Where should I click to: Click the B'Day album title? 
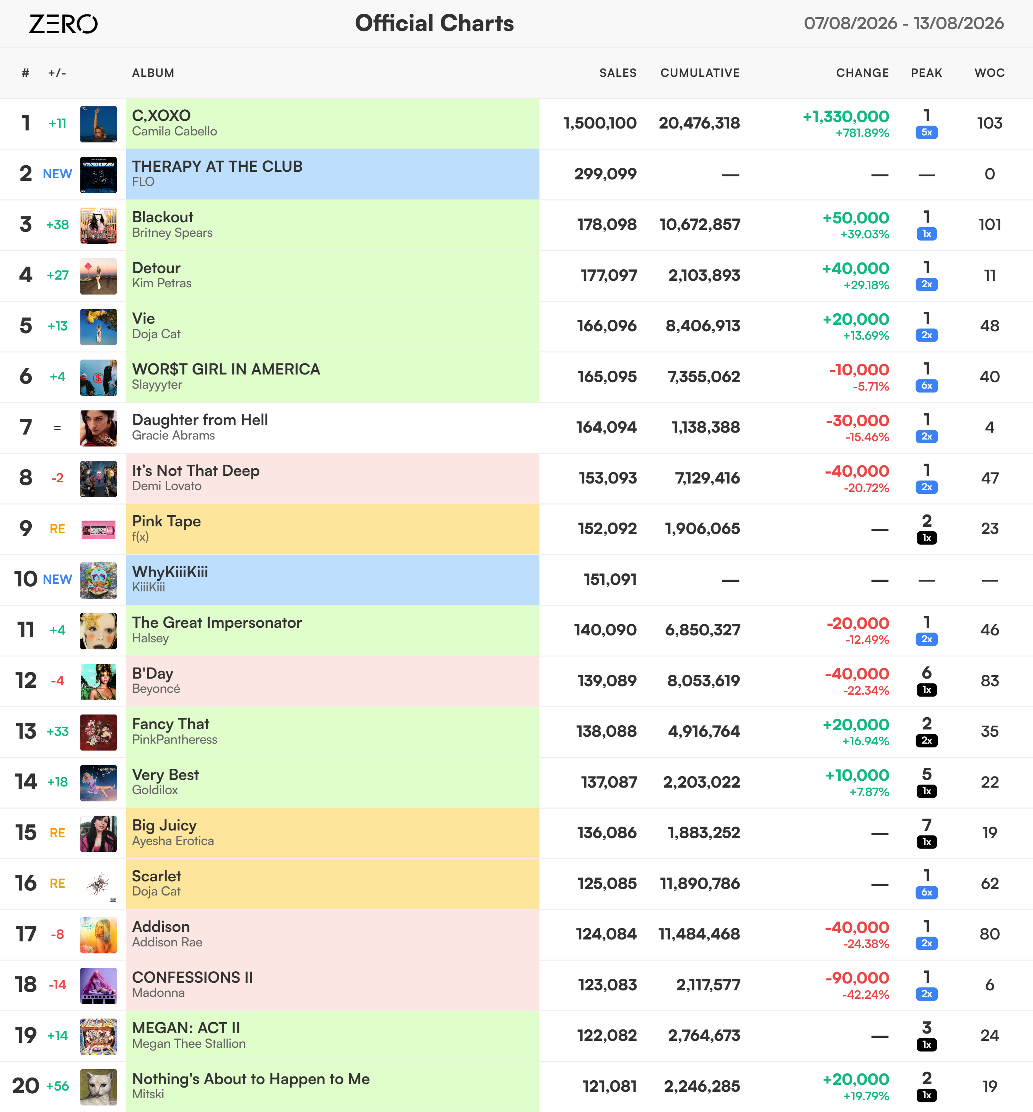coord(153,673)
